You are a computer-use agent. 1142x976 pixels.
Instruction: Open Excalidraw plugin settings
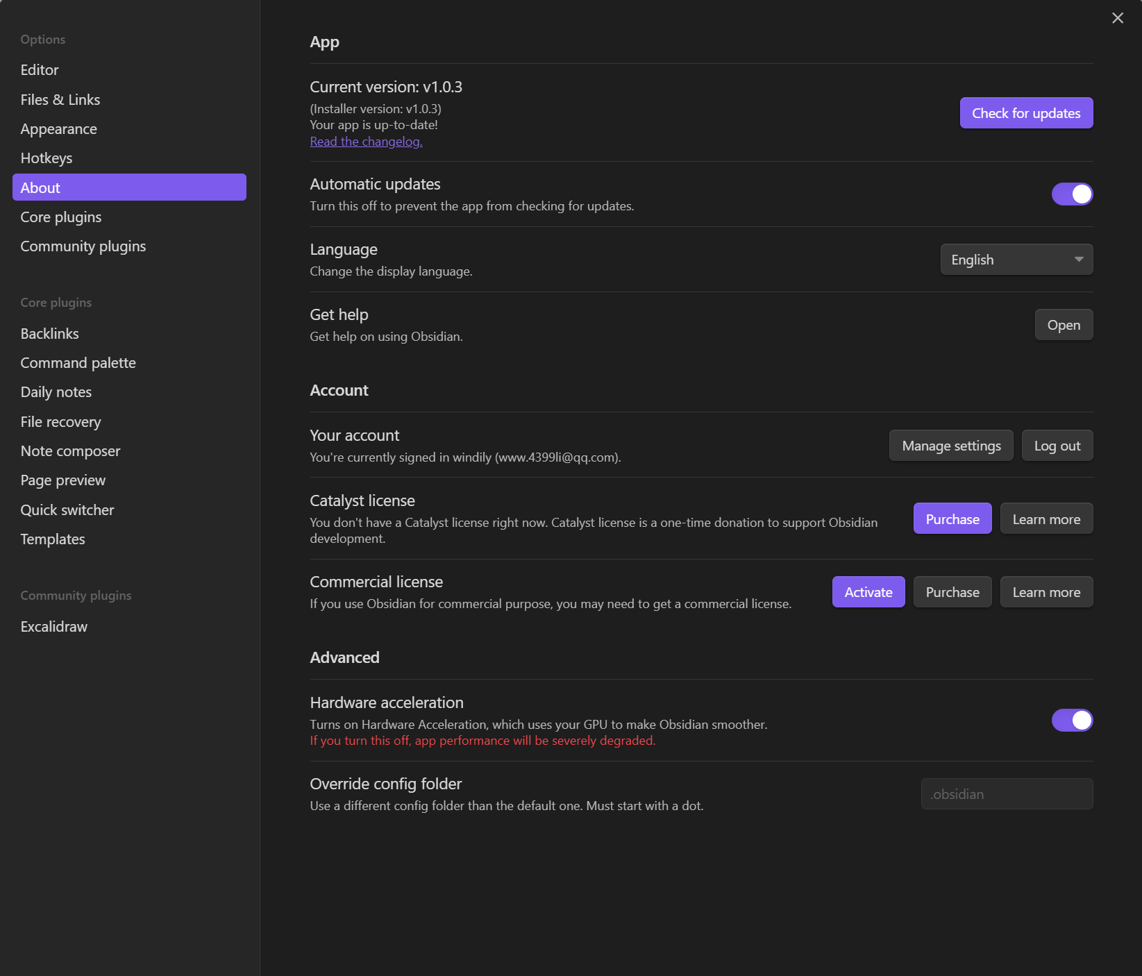[54, 627]
